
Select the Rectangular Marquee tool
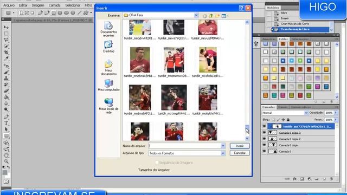(6, 34)
